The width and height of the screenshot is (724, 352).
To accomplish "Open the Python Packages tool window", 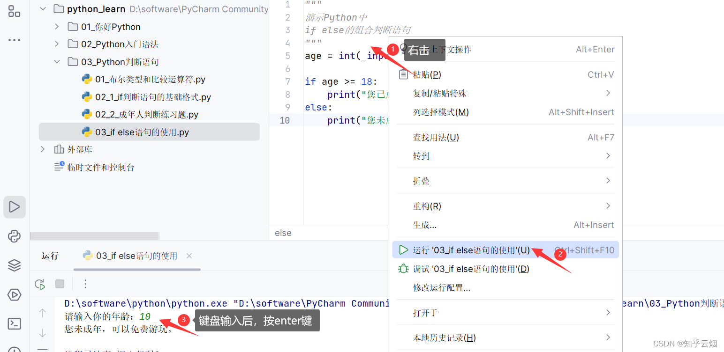I will [x=14, y=236].
